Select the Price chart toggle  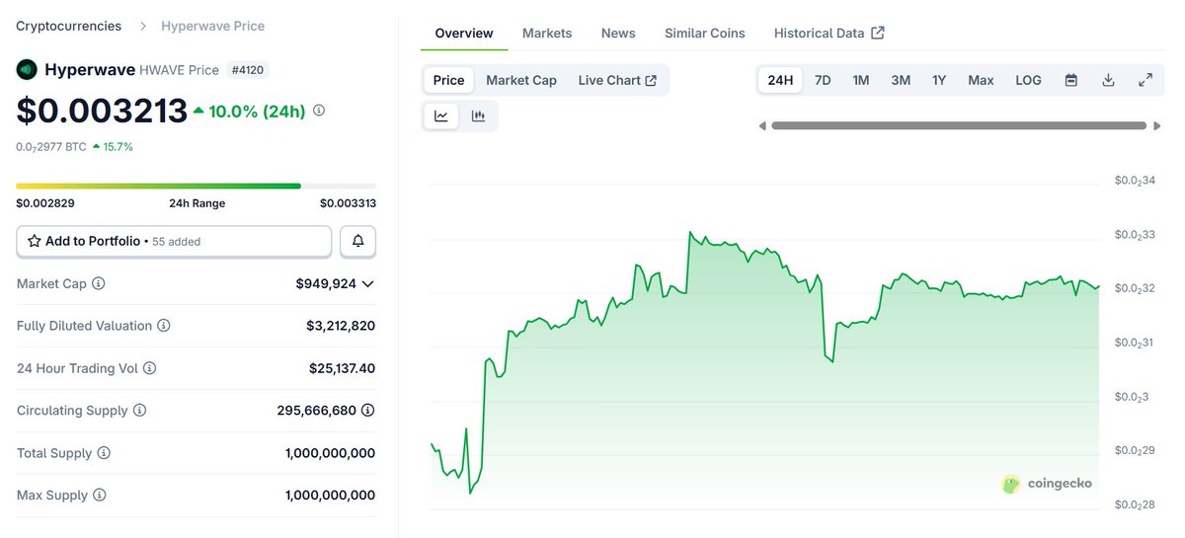[x=448, y=80]
